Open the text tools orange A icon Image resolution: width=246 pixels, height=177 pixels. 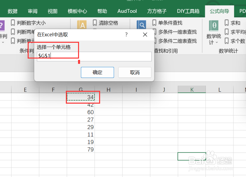[82, 25]
